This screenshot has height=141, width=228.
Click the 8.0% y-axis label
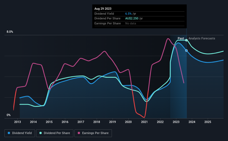[x=10, y=32]
